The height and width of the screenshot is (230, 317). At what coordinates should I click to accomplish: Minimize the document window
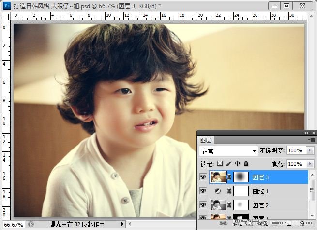pos(274,6)
